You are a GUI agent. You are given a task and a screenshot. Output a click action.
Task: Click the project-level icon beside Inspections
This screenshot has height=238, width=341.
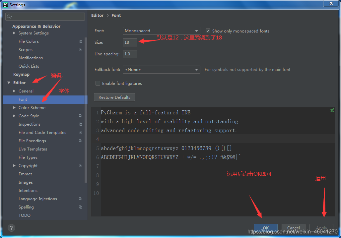(81, 124)
